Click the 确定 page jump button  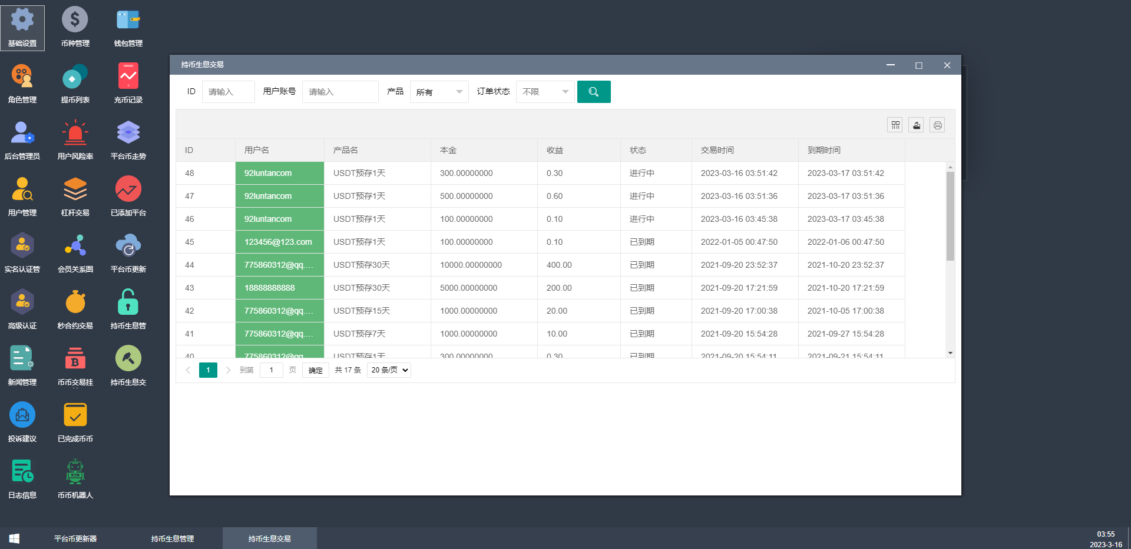pos(315,370)
